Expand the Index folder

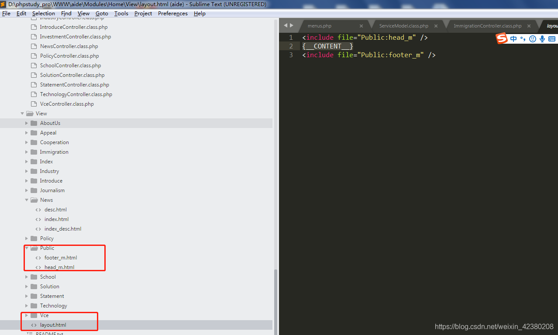point(27,162)
